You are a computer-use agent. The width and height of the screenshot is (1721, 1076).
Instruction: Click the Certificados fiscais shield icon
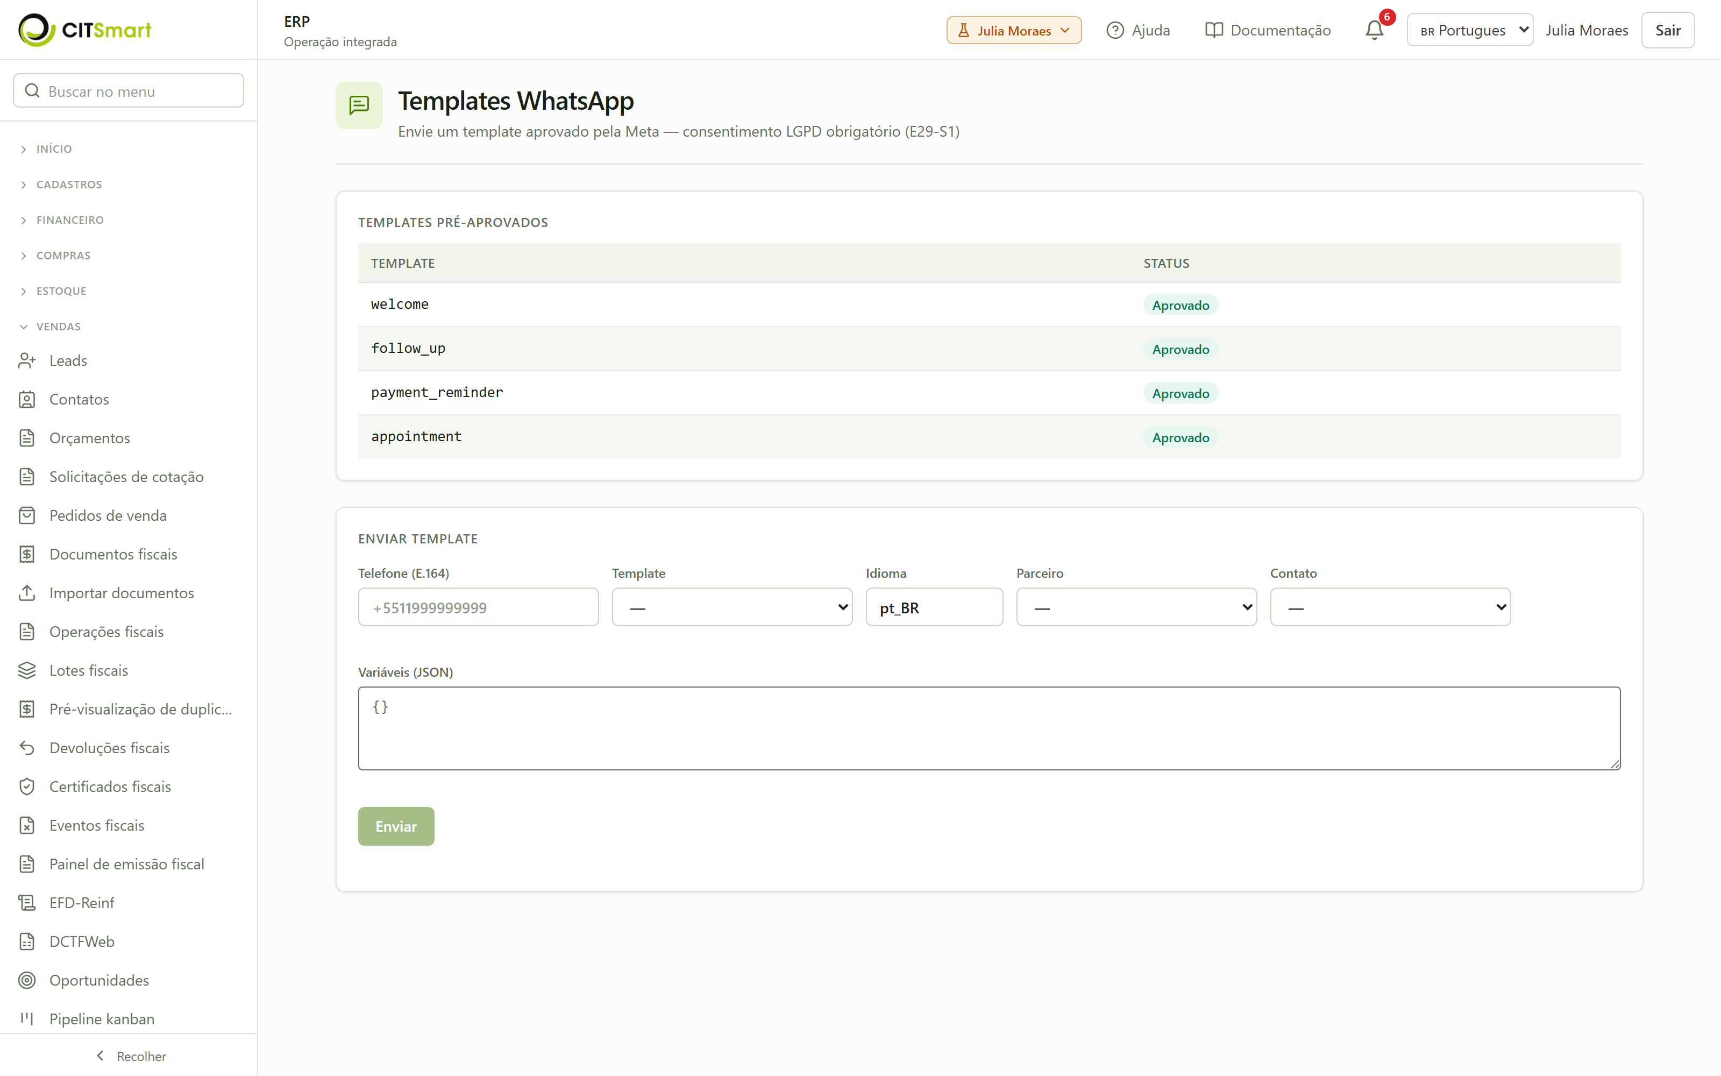click(x=27, y=787)
